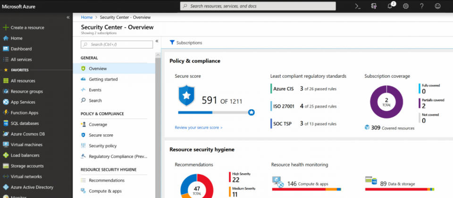Image resolution: width=453 pixels, height=198 pixels.
Task: Click 146 Compute & apps resource count
Action: click(308, 183)
